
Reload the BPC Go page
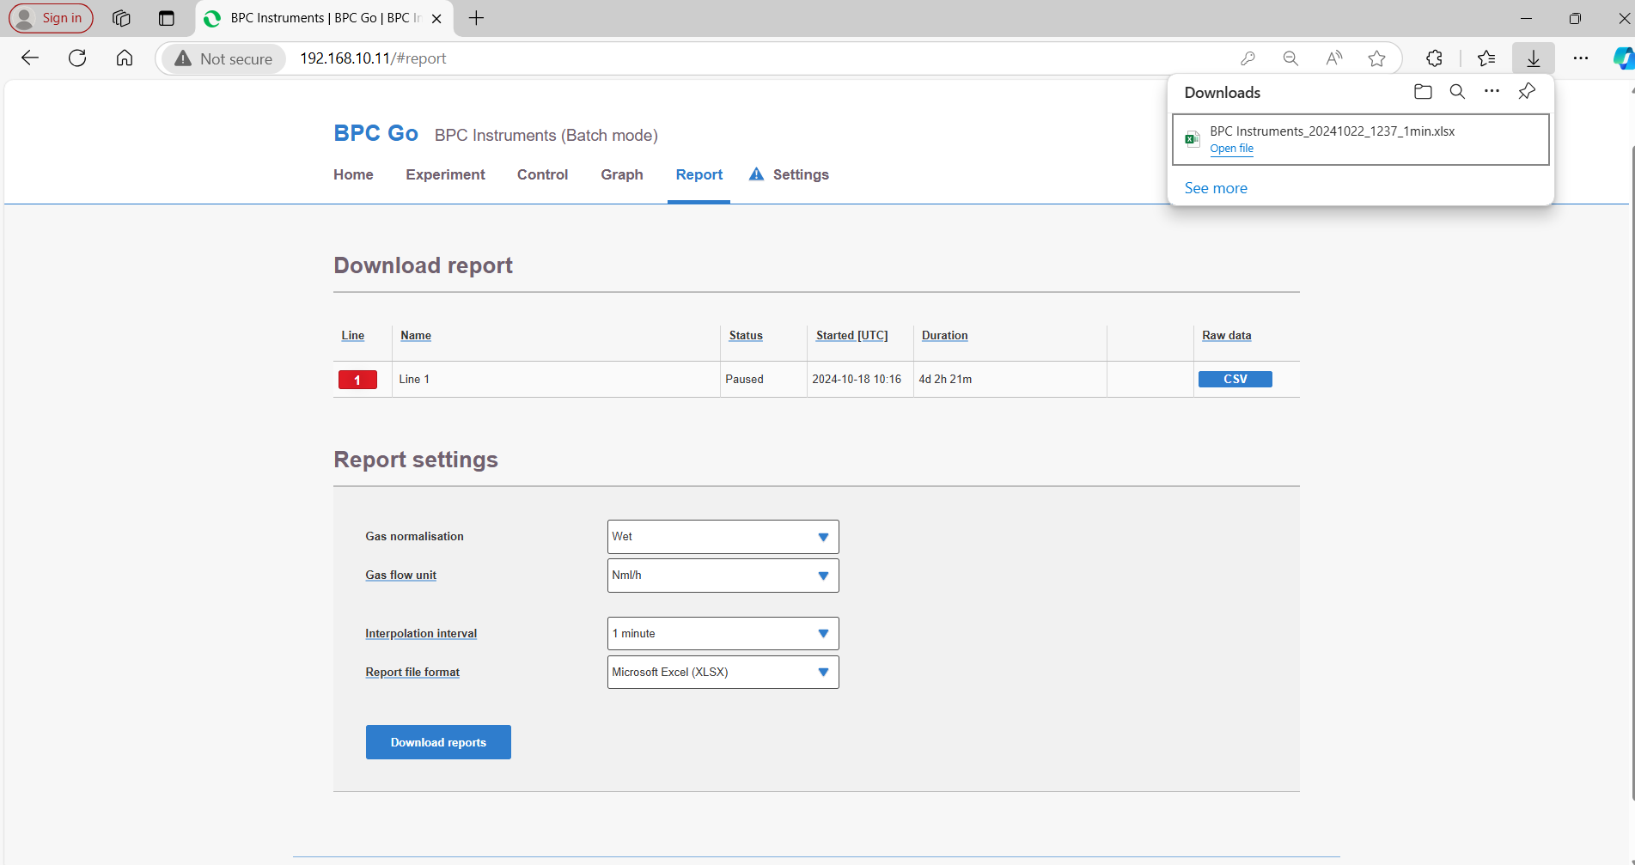click(77, 58)
